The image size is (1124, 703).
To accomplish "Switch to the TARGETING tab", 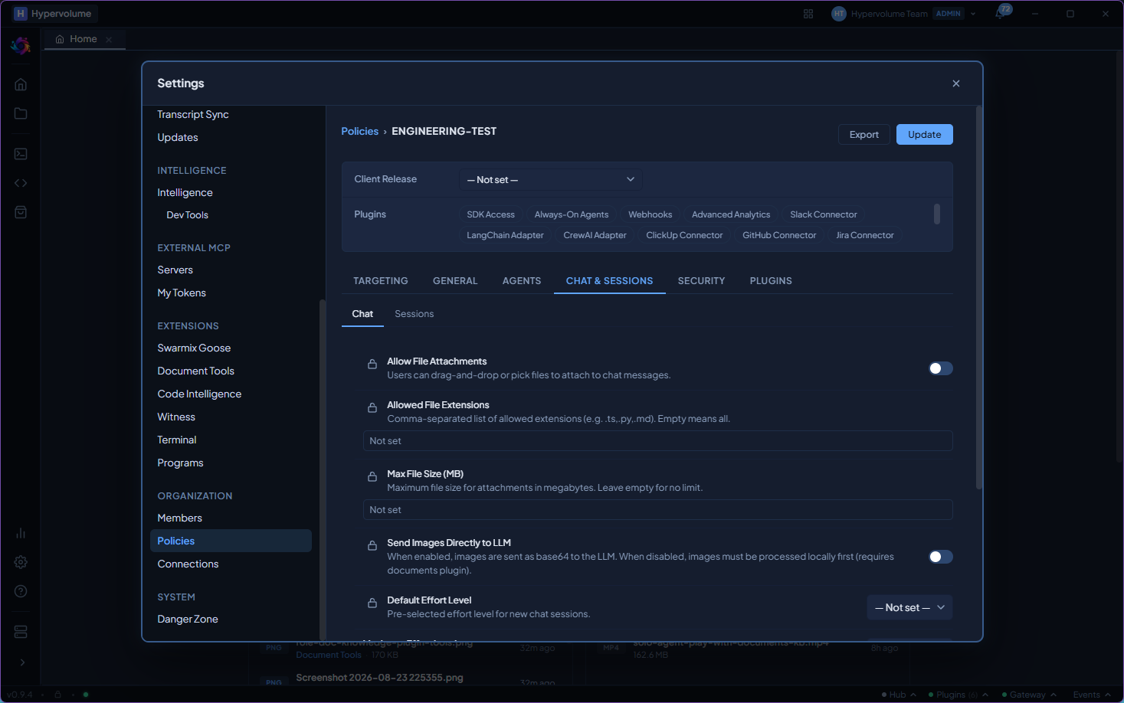I will coord(381,281).
